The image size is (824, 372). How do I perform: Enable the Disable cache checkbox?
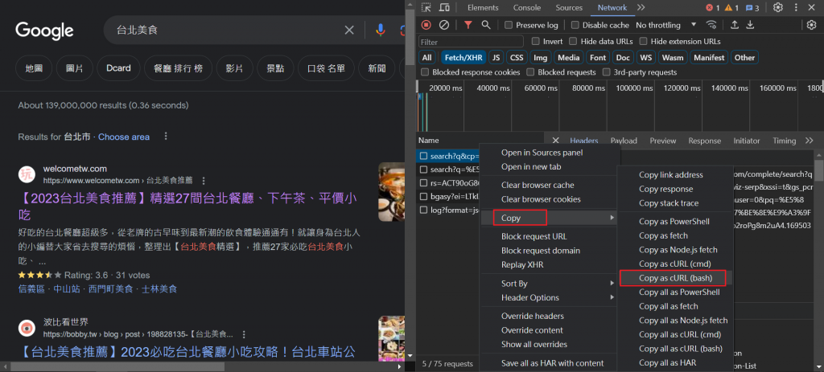pyautogui.click(x=575, y=25)
